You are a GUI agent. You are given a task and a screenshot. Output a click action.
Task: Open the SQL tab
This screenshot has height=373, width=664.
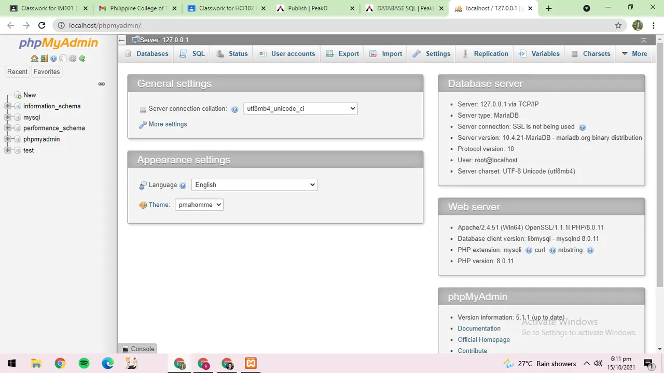coord(192,54)
